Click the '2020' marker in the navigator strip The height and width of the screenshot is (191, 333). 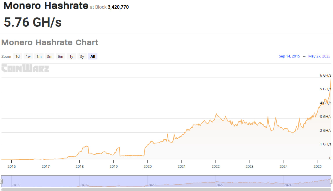coord(152,185)
